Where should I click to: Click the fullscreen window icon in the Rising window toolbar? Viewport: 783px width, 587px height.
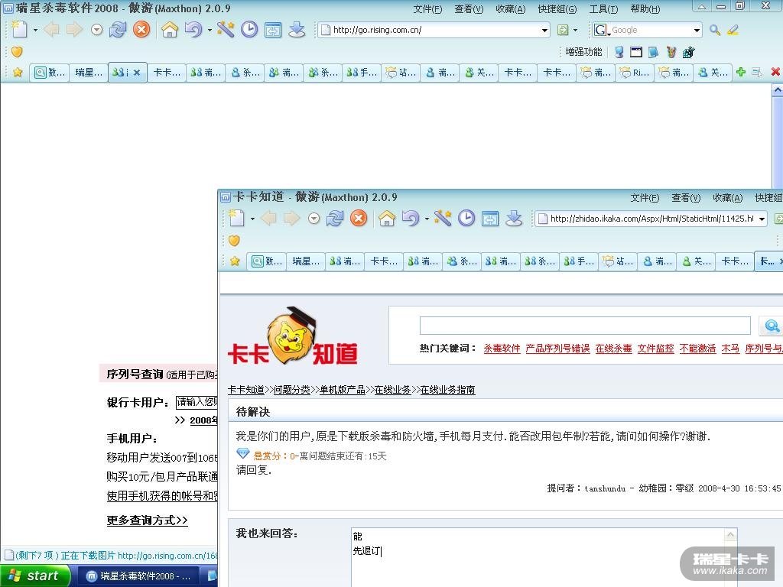point(273,30)
